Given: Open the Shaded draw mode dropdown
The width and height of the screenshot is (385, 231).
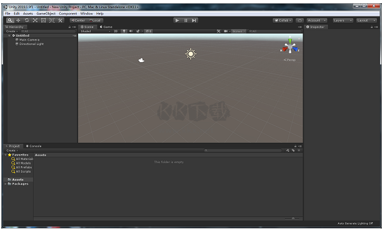Looking at the screenshot, I should [96, 31].
